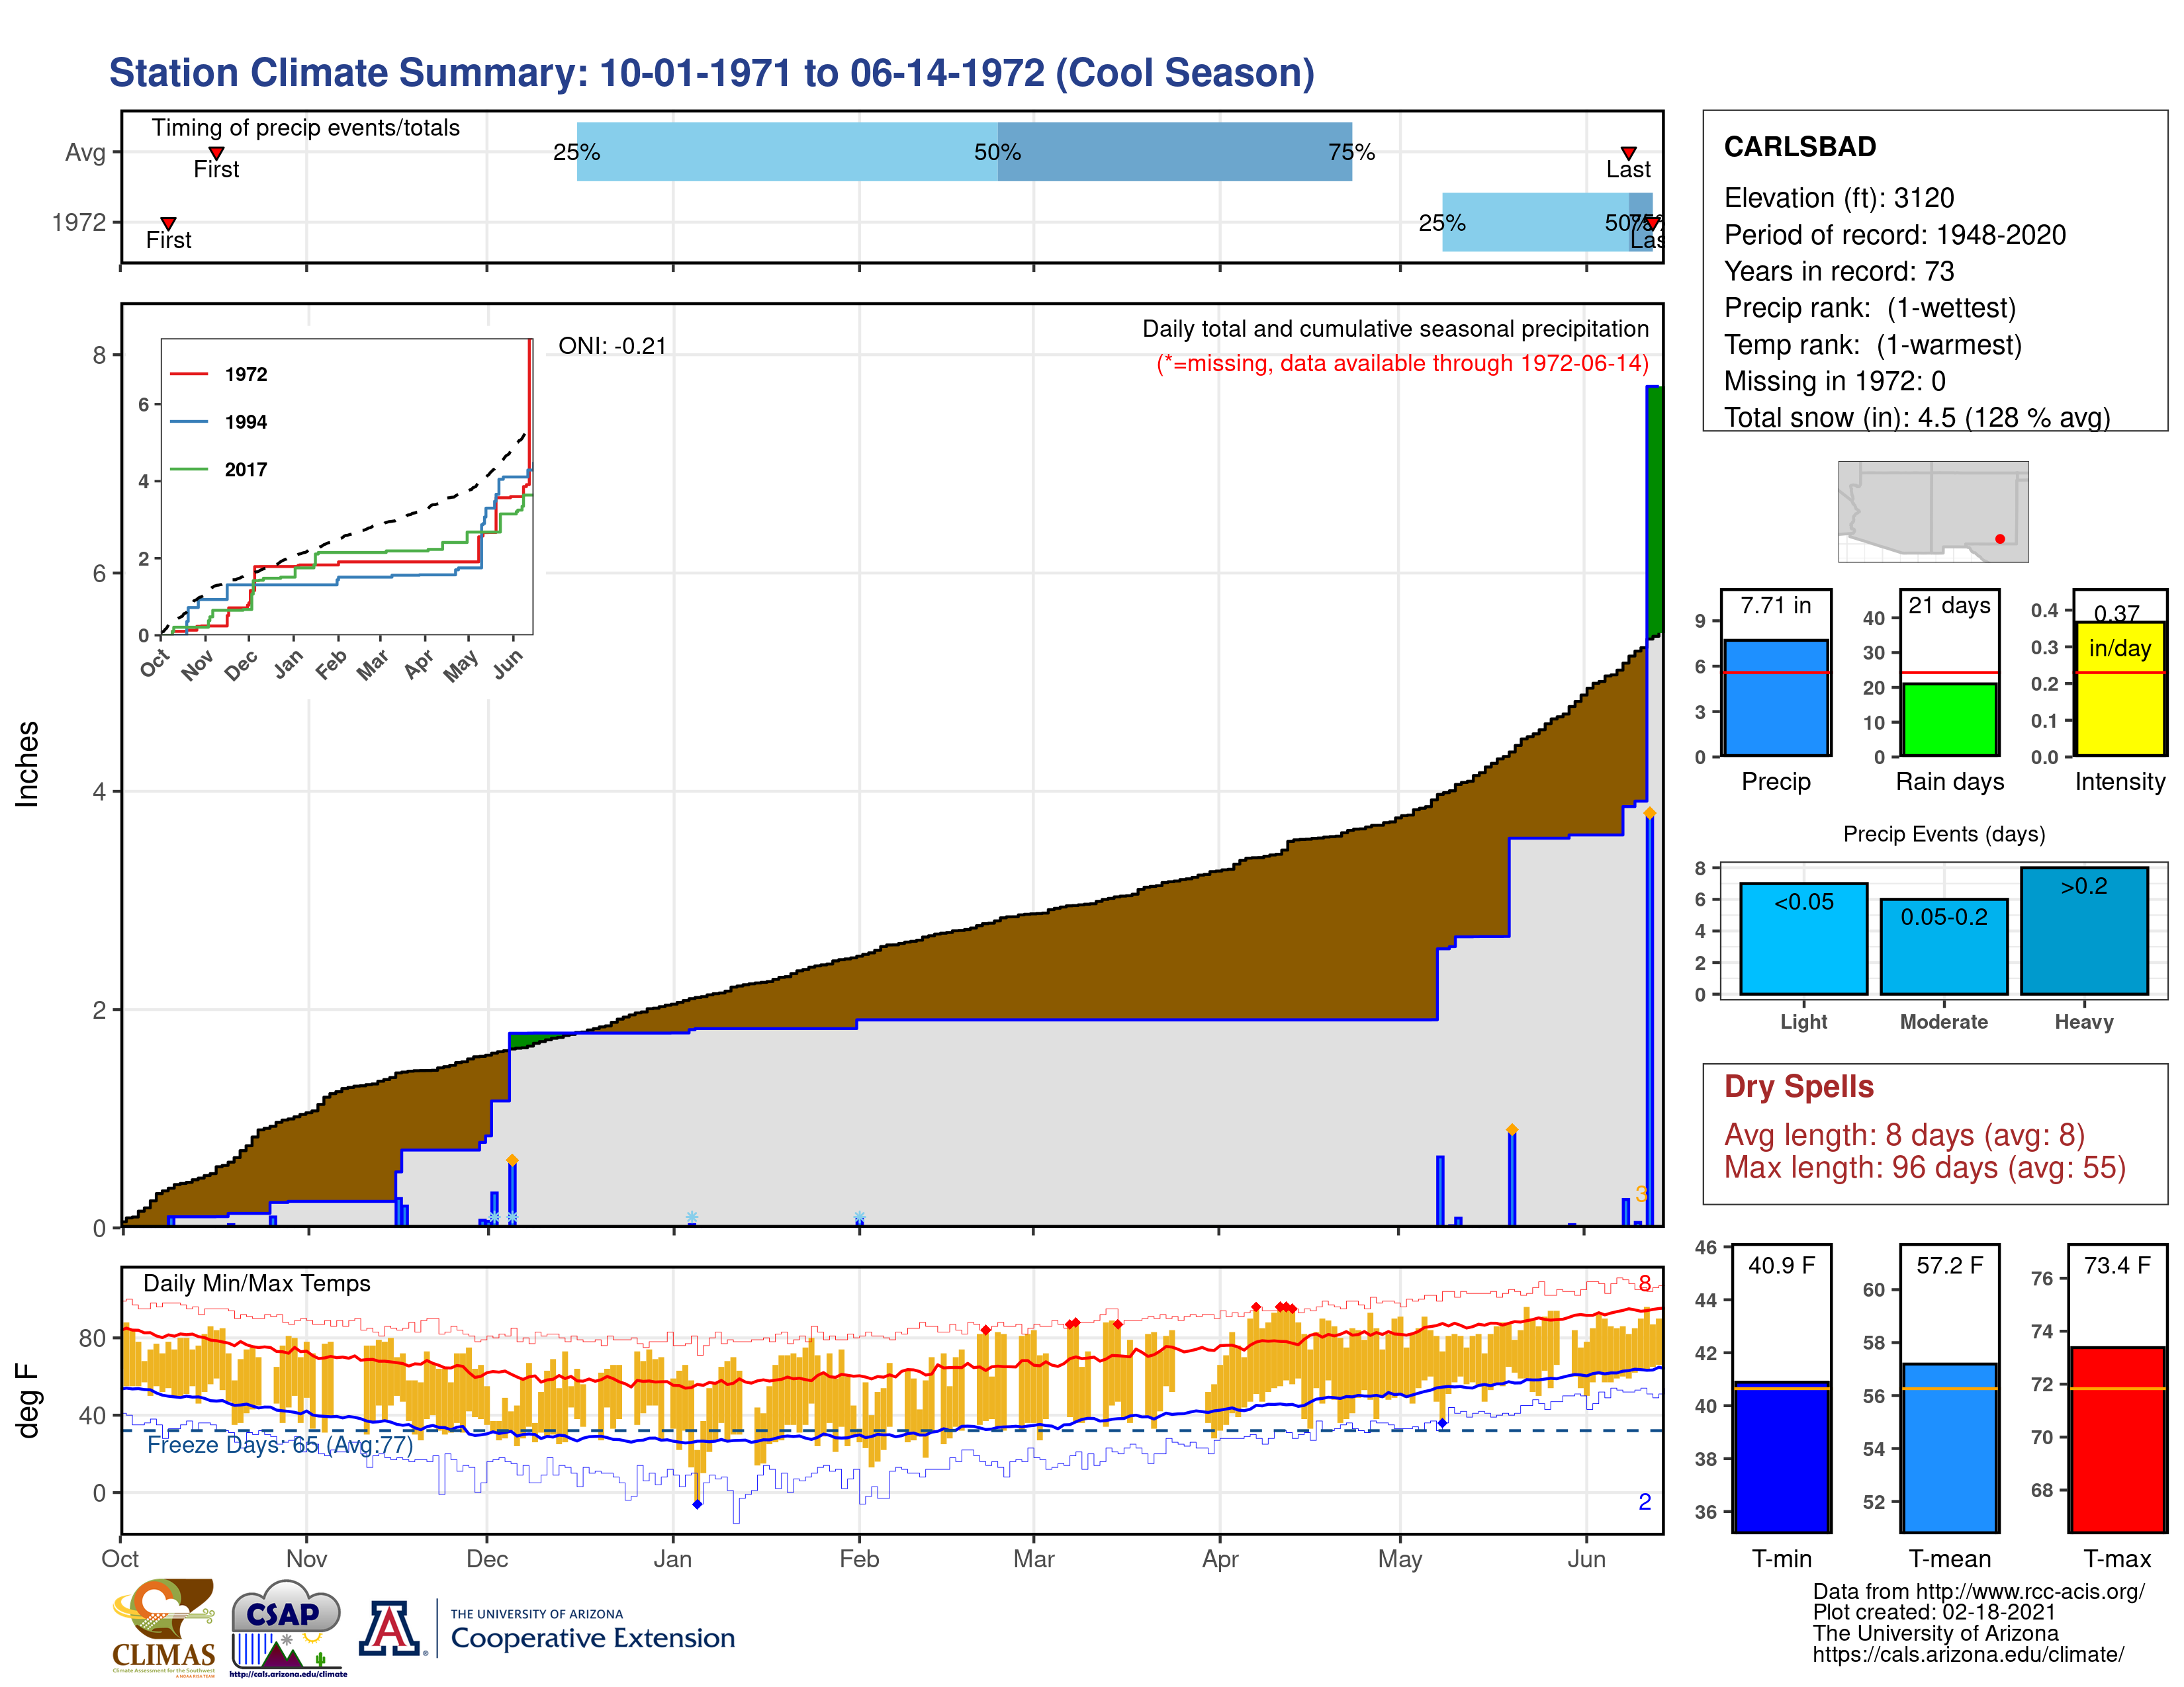
Task: Click the 73.4 F T-max value
Action: click(2117, 1265)
